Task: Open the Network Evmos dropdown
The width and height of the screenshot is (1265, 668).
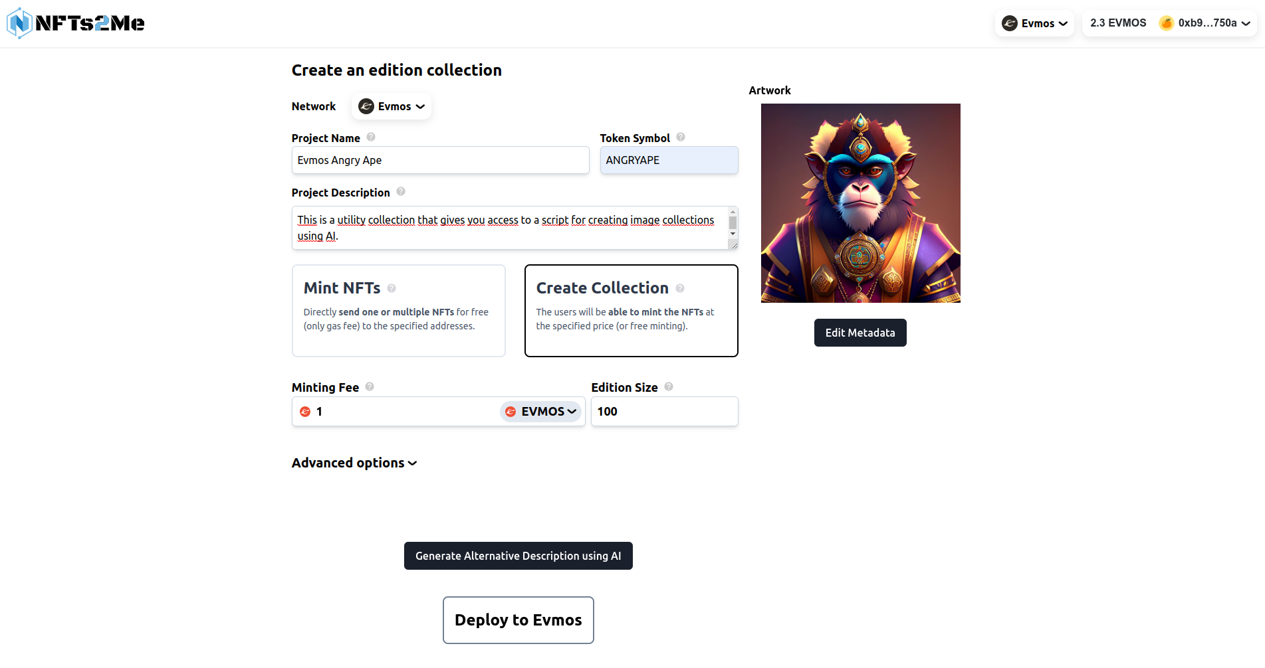Action: 391,106
